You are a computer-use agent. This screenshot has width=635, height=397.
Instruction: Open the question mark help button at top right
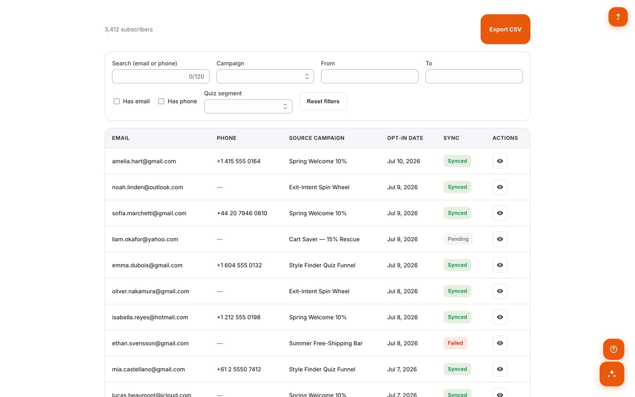click(618, 17)
